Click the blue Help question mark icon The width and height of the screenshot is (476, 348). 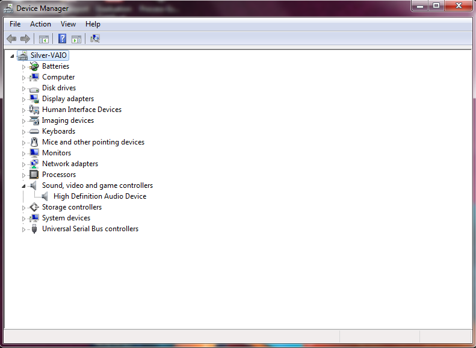pos(62,39)
